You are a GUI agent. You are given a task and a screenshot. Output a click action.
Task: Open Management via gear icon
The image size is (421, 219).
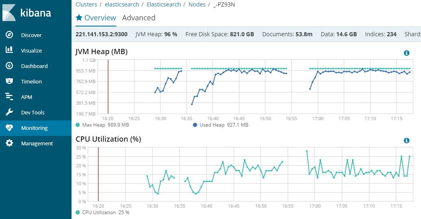point(9,143)
